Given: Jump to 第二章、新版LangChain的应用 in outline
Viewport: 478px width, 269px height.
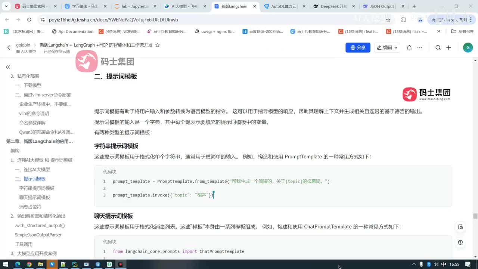Looking at the screenshot, I should tap(40, 141).
